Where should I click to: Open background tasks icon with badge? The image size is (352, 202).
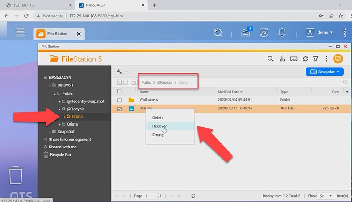click(x=247, y=32)
